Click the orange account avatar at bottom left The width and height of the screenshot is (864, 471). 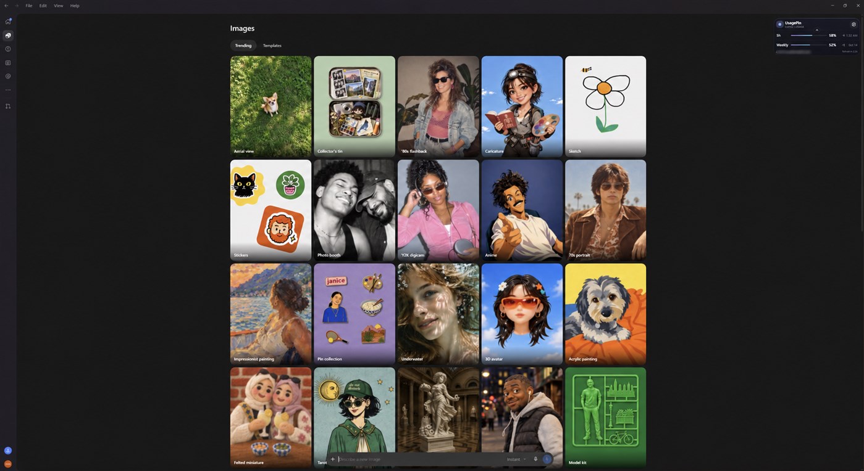tap(8, 464)
